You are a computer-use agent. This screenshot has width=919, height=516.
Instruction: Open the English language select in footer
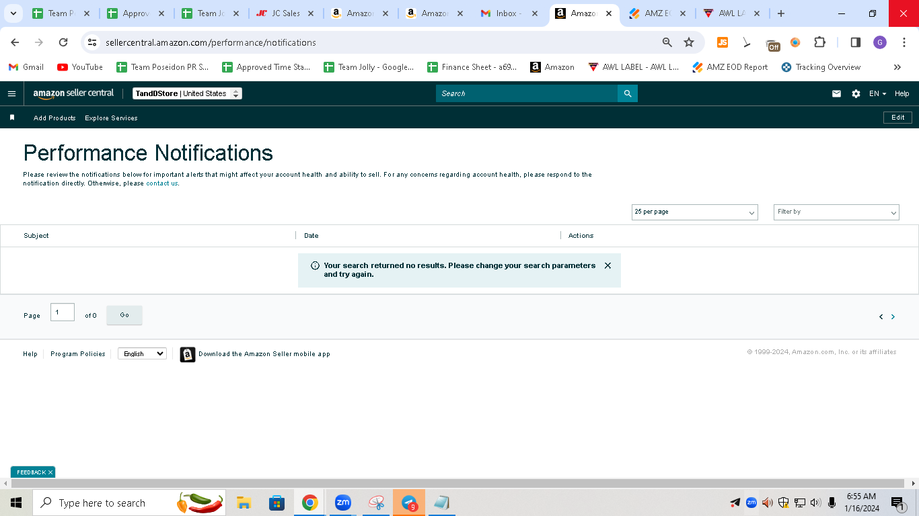pos(142,353)
